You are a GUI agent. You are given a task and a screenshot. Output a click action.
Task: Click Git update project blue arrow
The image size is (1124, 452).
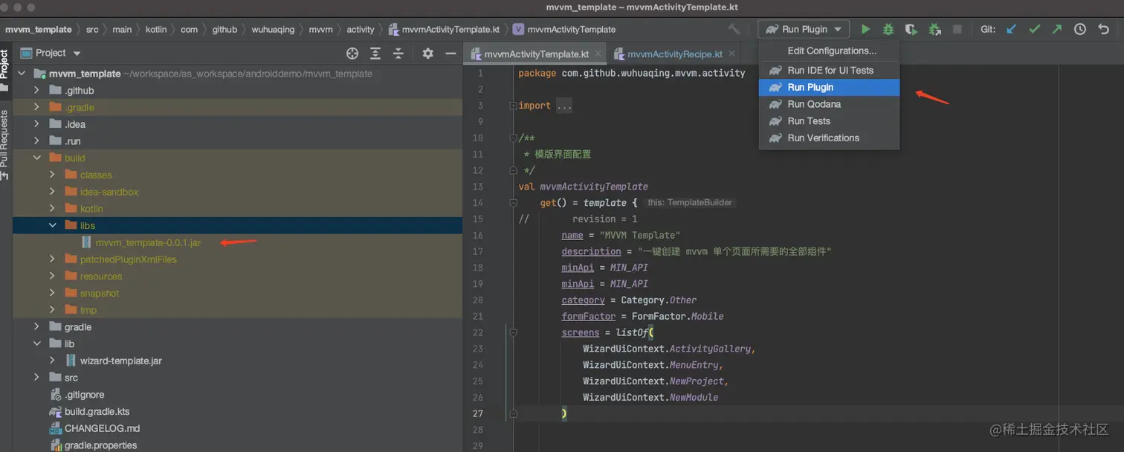[1011, 29]
